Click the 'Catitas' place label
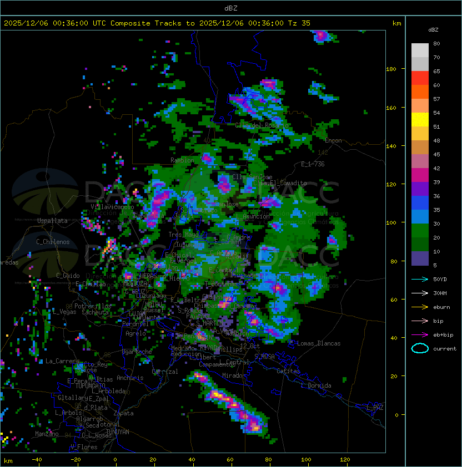The width and height of the screenshot is (462, 467). tap(288, 371)
